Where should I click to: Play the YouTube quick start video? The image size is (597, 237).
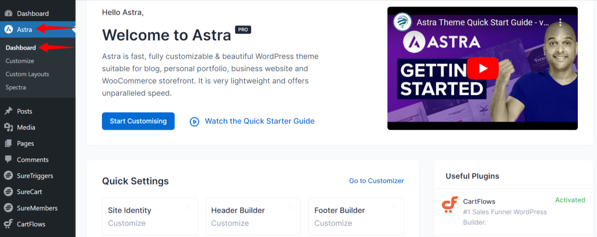[x=483, y=69]
